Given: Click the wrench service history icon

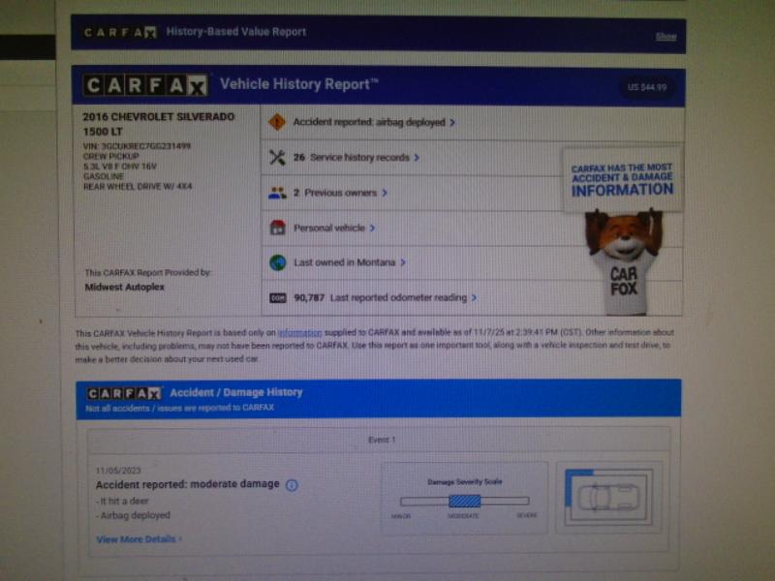Looking at the screenshot, I should click(x=277, y=157).
